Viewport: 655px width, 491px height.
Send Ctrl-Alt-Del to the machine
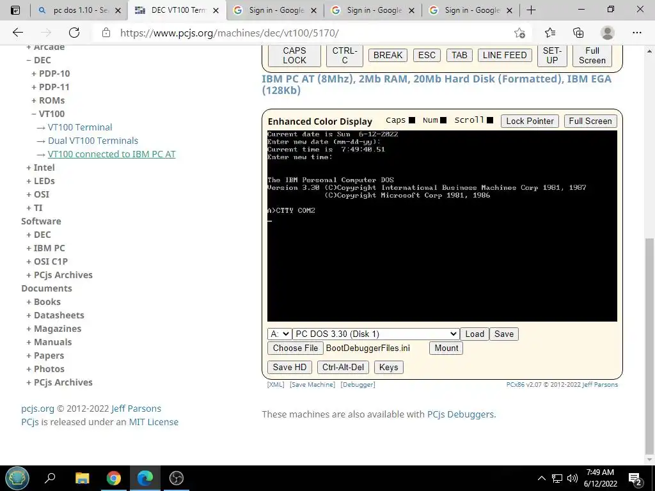[343, 368]
